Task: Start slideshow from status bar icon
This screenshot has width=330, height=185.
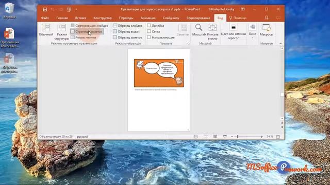Action: point(225,137)
